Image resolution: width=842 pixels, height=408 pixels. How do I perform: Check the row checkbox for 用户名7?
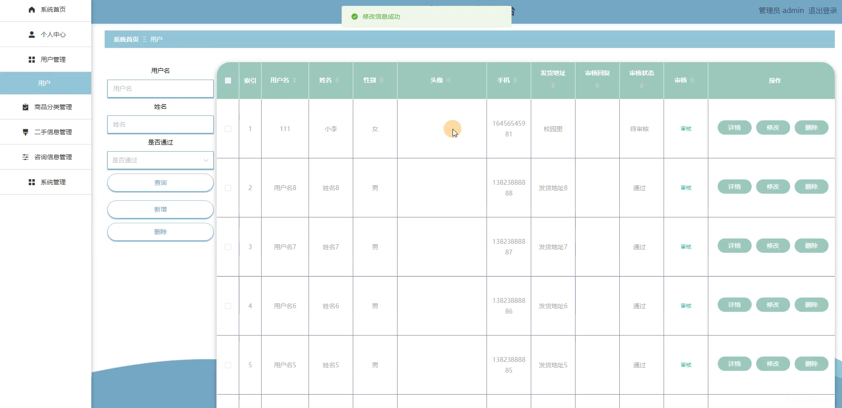[228, 247]
